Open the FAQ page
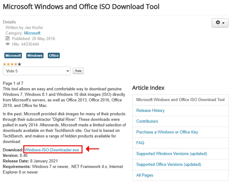This screenshot has width=235, height=188. coord(140,143)
